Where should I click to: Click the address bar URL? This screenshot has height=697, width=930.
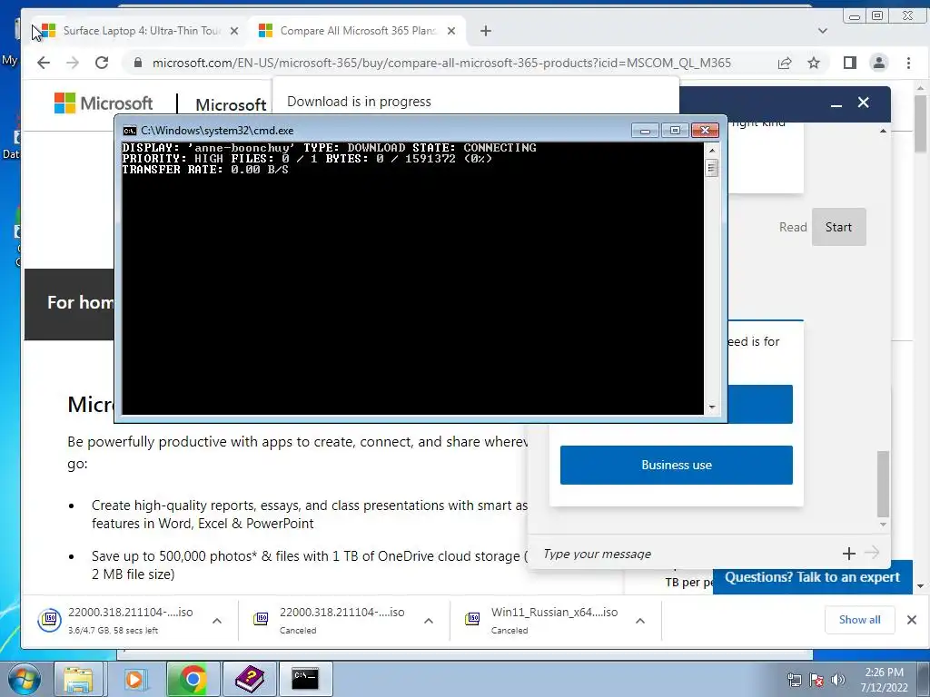pos(441,63)
